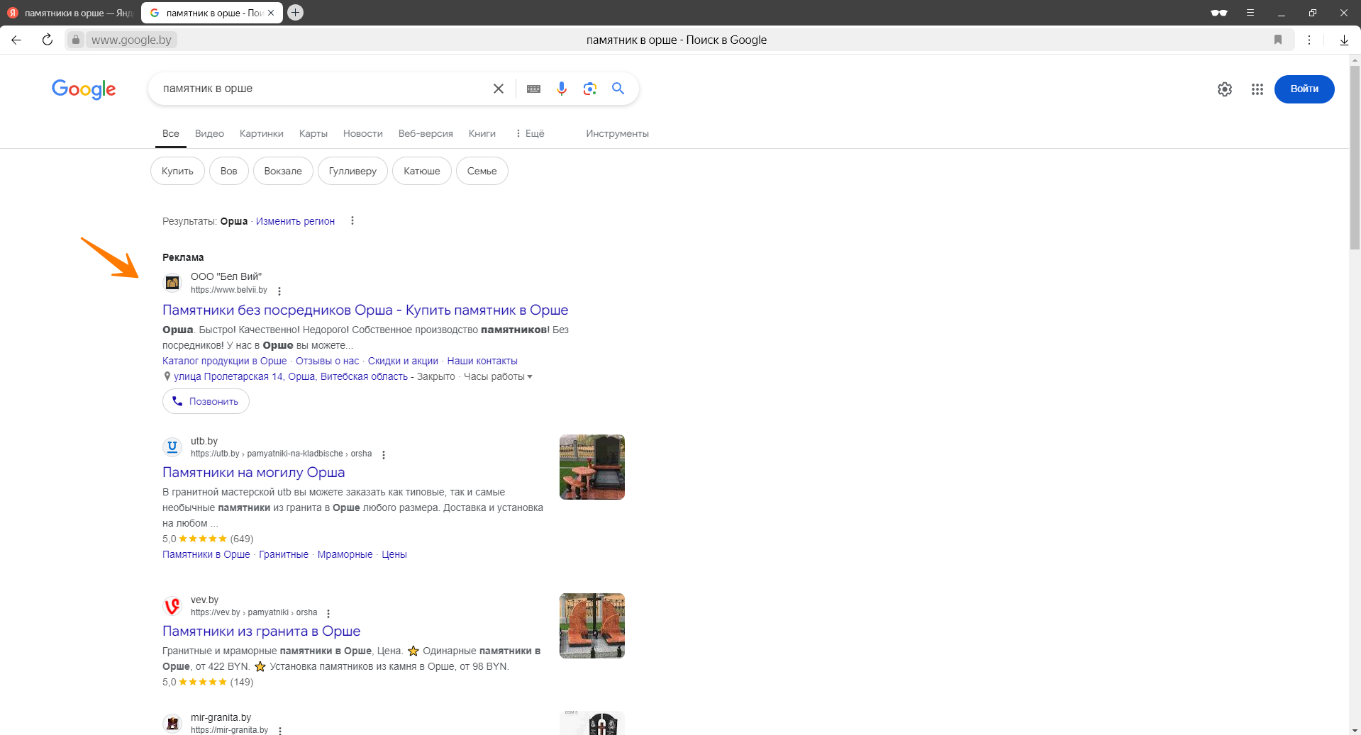Open Памятники в Орше sitelink
The height and width of the screenshot is (735, 1361).
(x=206, y=554)
